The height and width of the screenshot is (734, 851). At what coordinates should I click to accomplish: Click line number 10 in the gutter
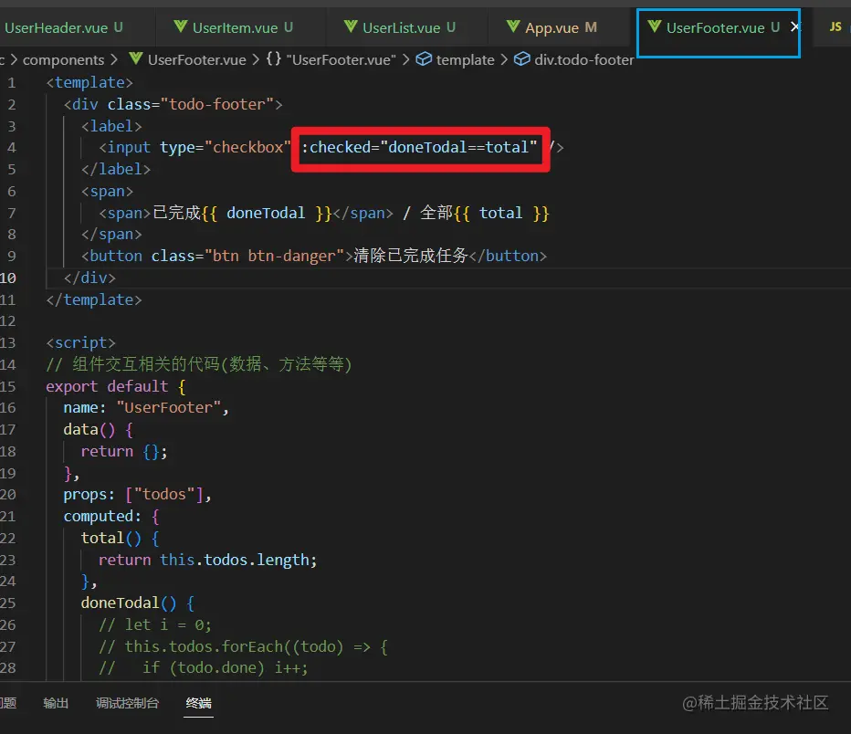tap(8, 278)
